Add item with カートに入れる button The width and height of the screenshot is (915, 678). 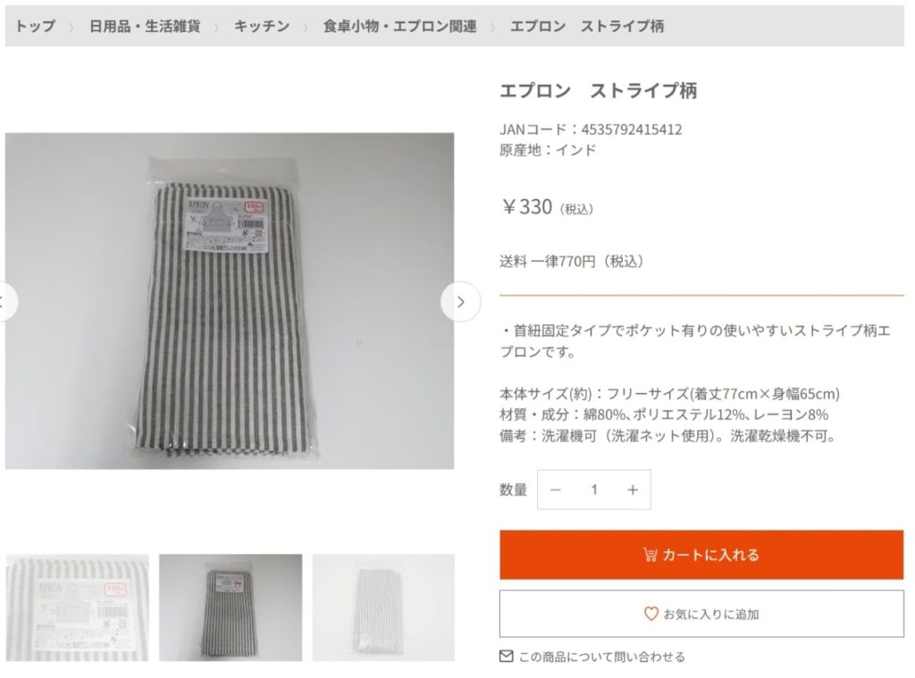[x=701, y=555]
